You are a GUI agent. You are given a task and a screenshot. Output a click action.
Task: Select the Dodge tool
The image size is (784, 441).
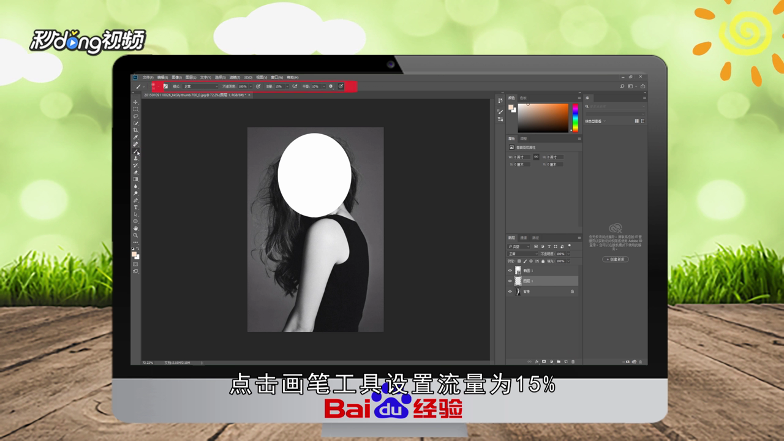tap(135, 194)
